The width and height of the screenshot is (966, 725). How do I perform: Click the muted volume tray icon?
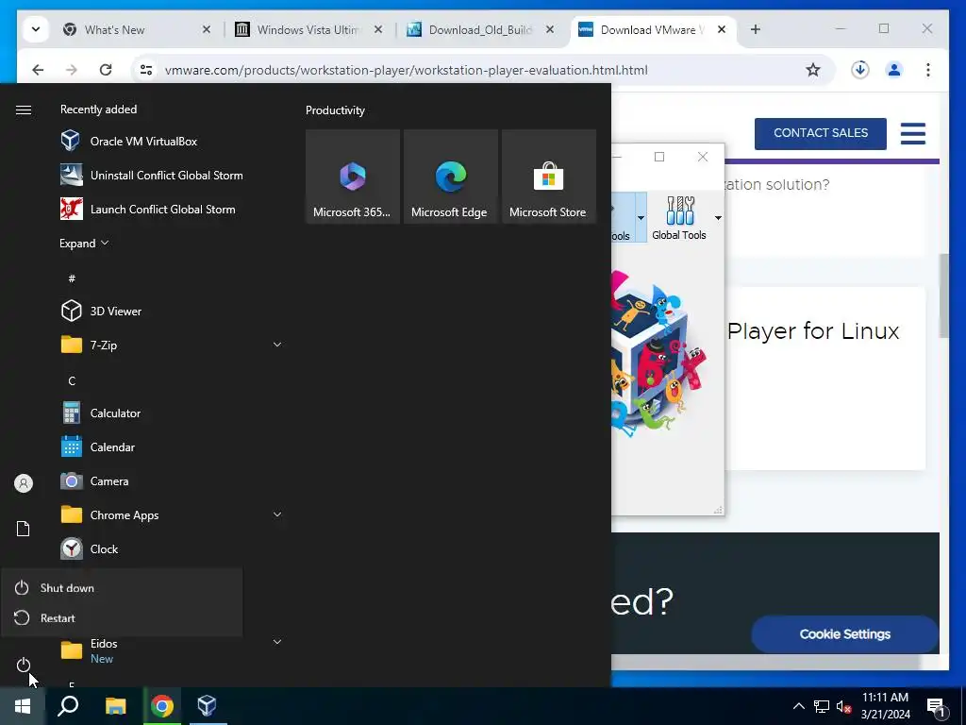[x=843, y=706]
